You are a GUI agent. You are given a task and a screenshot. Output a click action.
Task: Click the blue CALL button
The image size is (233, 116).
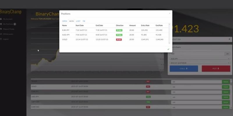184,69
